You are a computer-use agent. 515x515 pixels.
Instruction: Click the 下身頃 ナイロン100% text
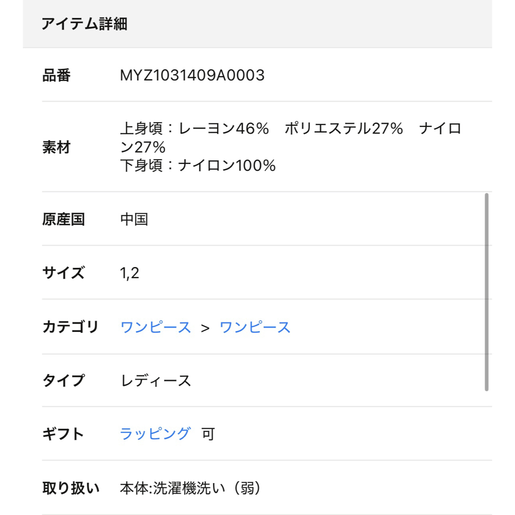[198, 165]
